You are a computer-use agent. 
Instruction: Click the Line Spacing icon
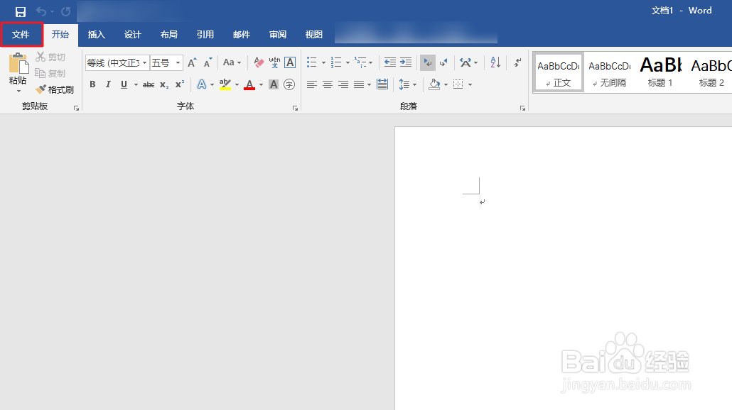click(x=404, y=84)
